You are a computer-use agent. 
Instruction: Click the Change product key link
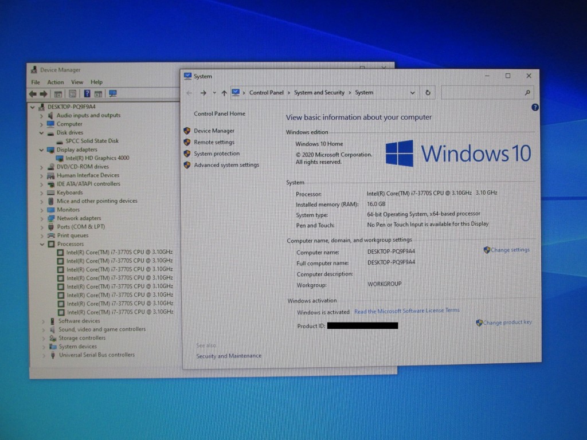507,322
